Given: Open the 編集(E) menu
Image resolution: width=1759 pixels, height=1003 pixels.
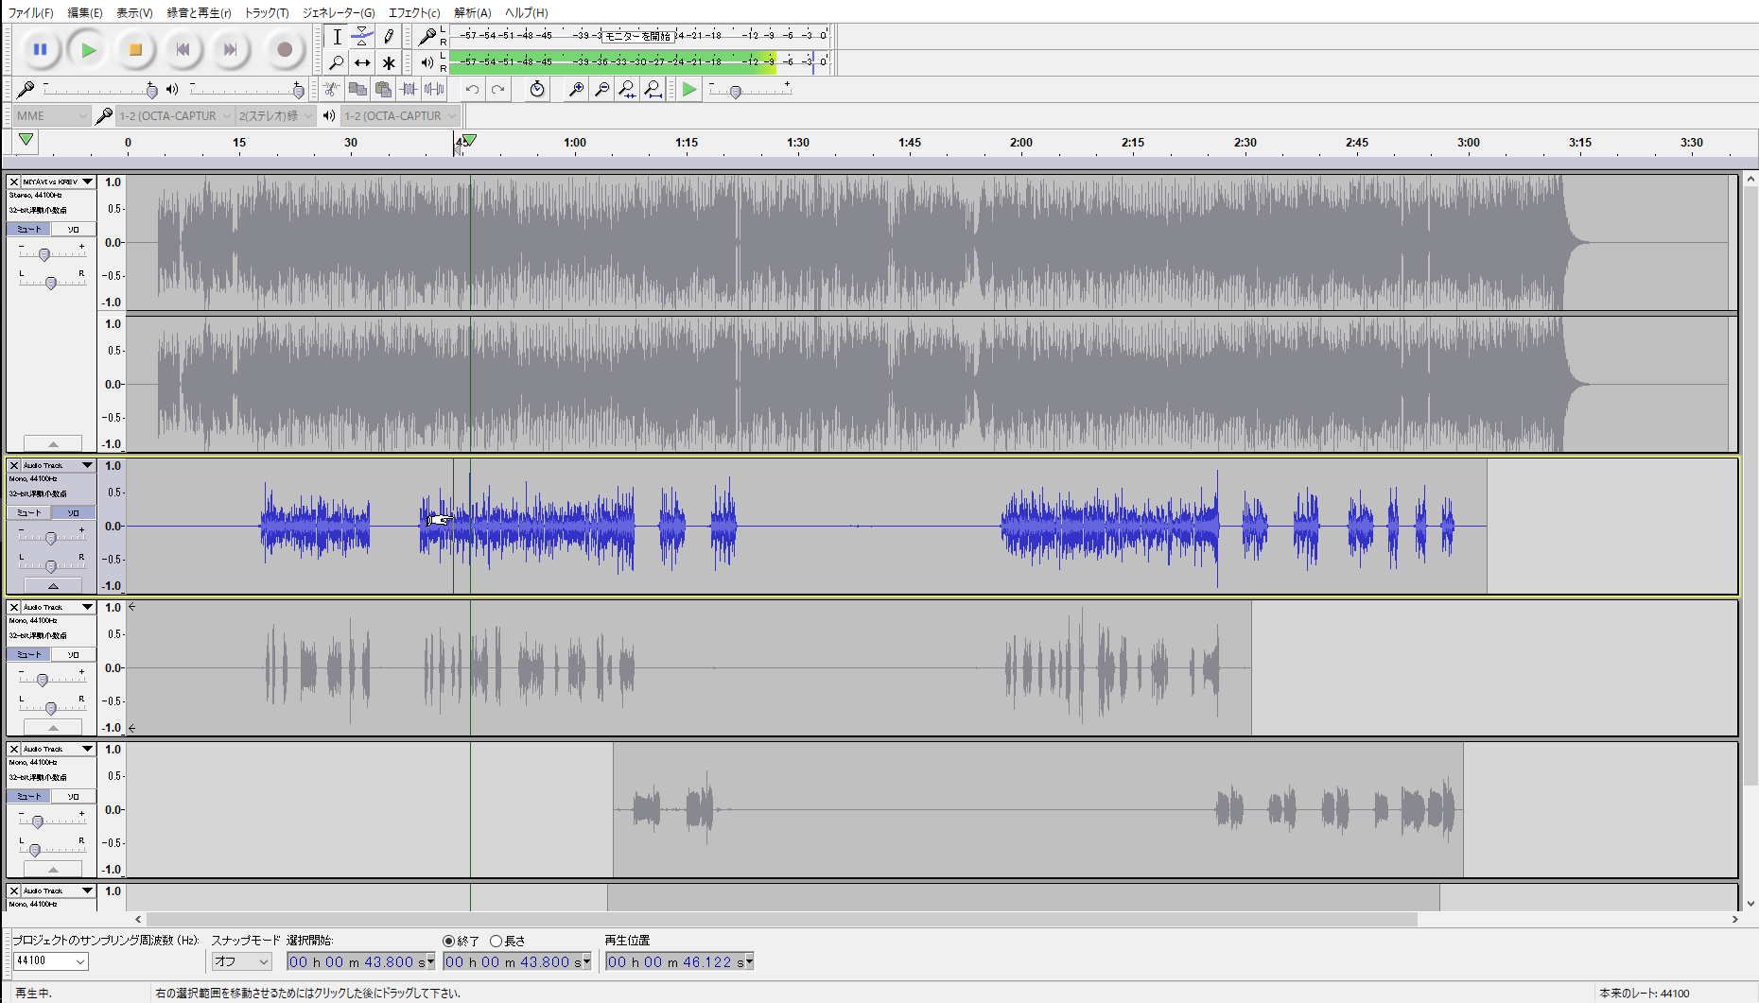Looking at the screenshot, I should [x=85, y=12].
